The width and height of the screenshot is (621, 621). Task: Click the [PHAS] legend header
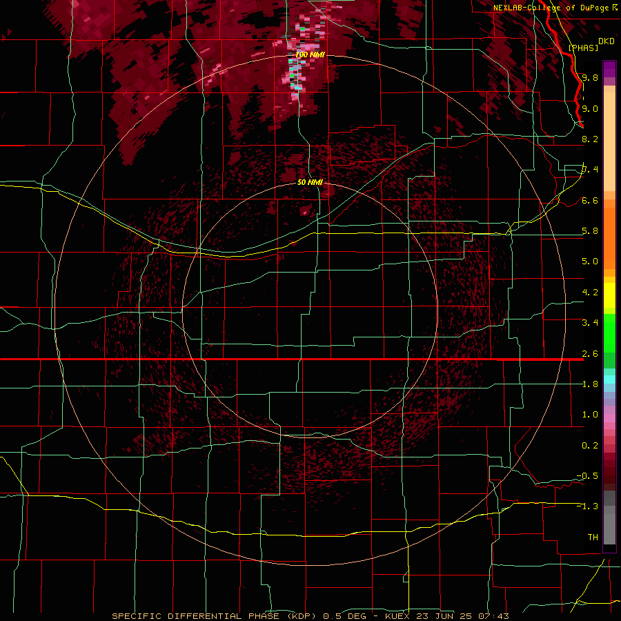point(583,48)
